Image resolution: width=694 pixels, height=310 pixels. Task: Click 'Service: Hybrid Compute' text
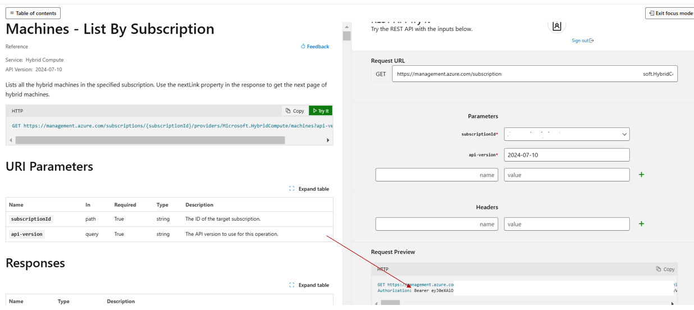click(x=35, y=60)
